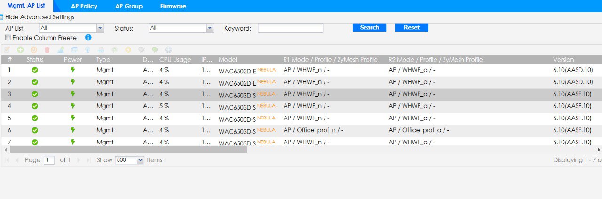602x199 pixels.
Task: Click "AP / Office_prof_a / -" cell
Action: (419, 130)
